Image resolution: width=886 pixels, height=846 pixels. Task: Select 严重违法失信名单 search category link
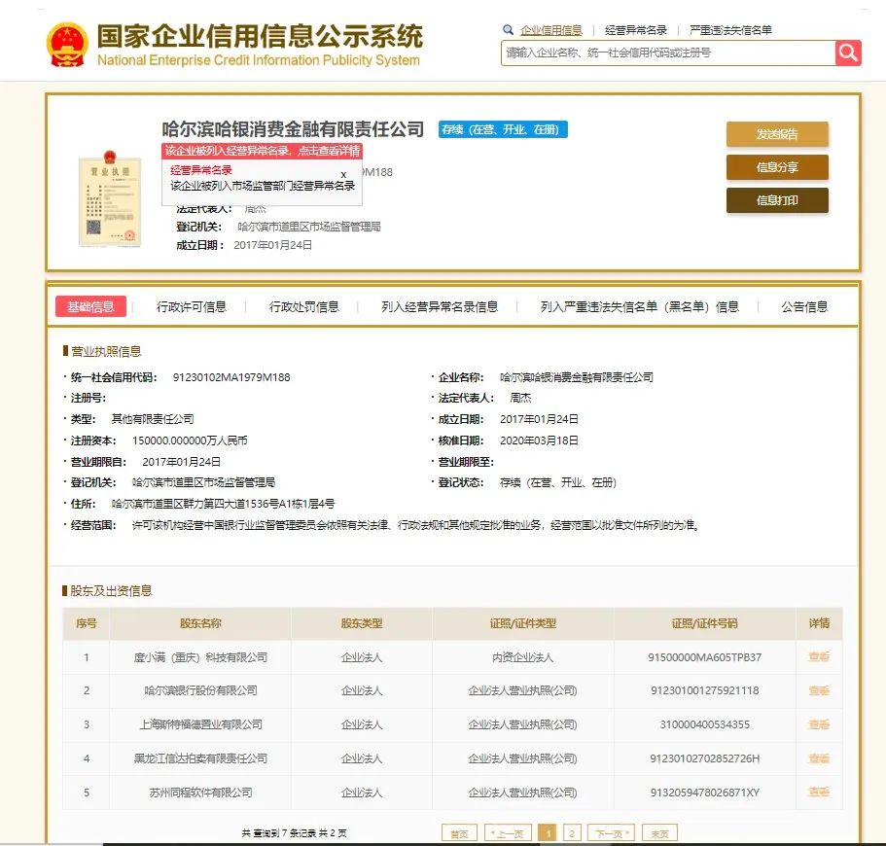tap(730, 30)
